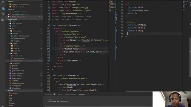The height and width of the screenshot is (107, 191).
Task: Switch to the Debug Console tab
Action: pyautogui.click(x=71, y=94)
